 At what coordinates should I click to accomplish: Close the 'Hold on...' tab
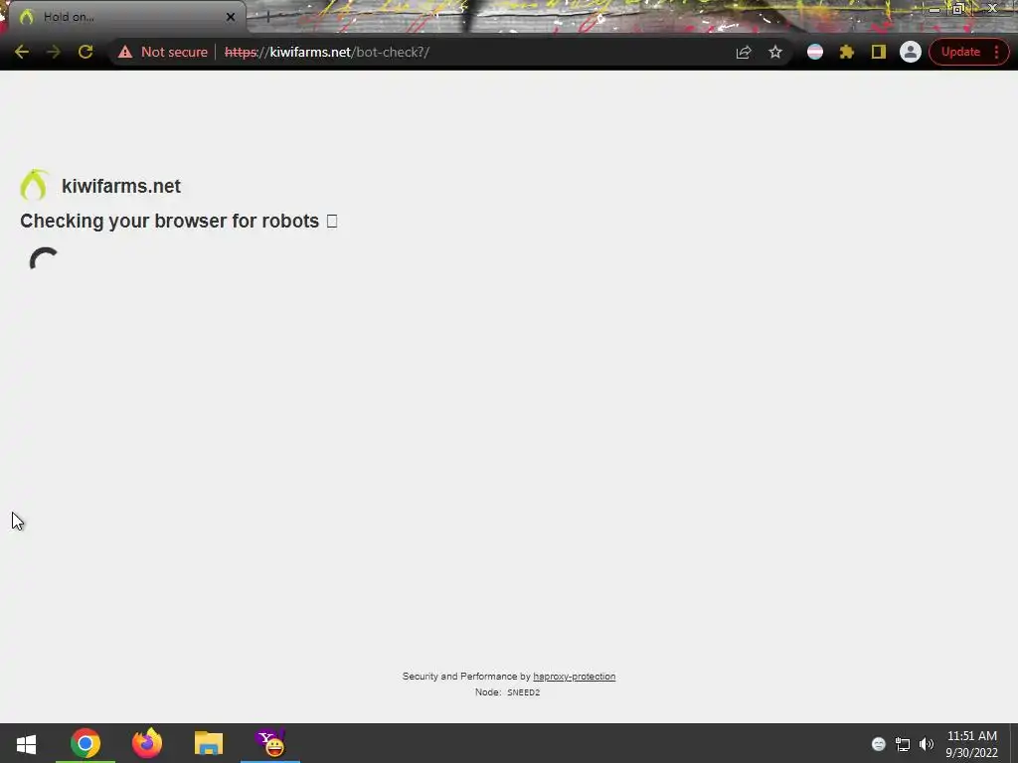click(x=231, y=17)
